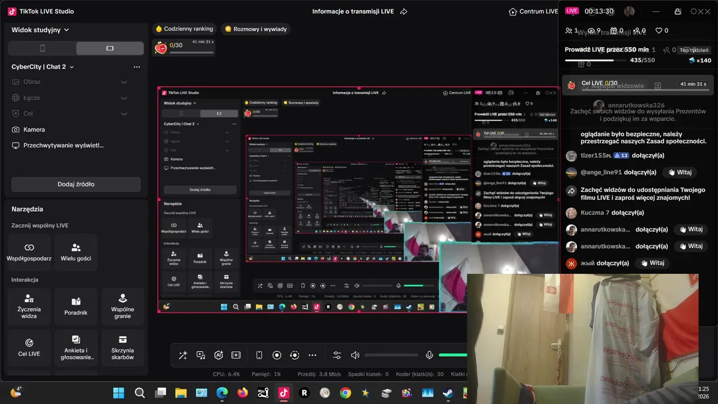Open the Współgospodarz tool
This screenshot has height=404, width=718.
pos(29,252)
